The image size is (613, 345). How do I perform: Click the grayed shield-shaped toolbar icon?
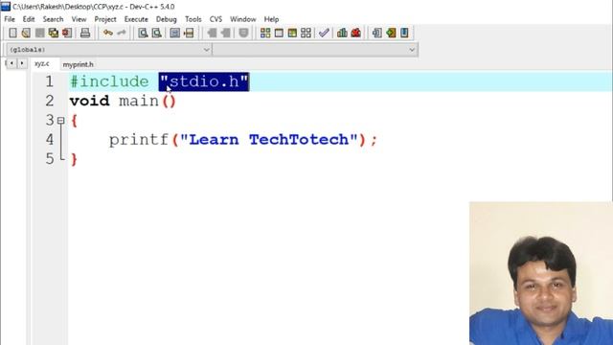click(243, 33)
